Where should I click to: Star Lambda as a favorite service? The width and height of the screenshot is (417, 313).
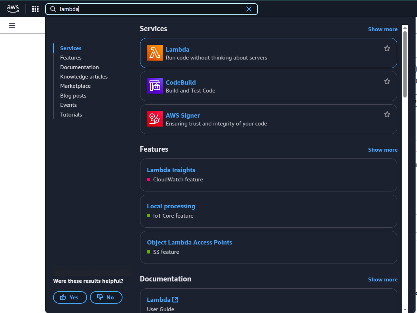(x=387, y=48)
